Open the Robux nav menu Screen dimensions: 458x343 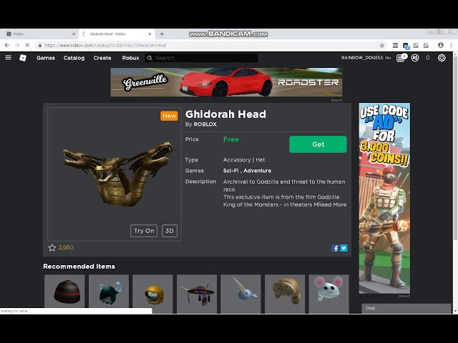(130, 58)
